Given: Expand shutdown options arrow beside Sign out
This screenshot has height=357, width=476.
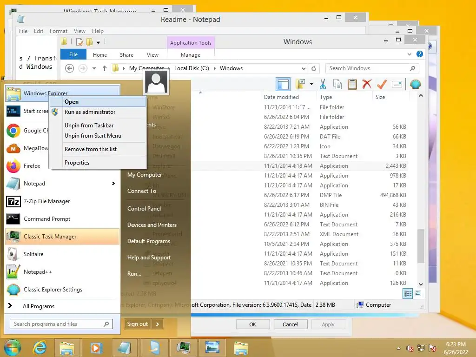Looking at the screenshot, I should [157, 324].
